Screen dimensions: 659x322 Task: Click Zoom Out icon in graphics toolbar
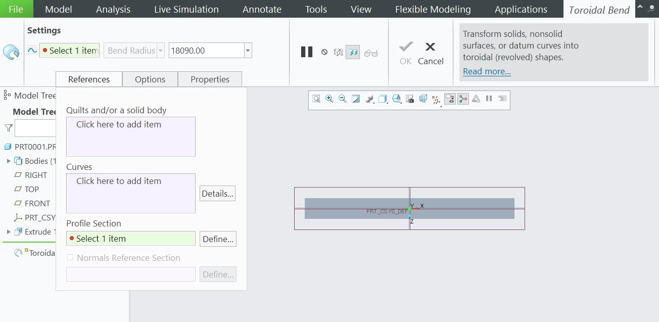[x=343, y=99]
